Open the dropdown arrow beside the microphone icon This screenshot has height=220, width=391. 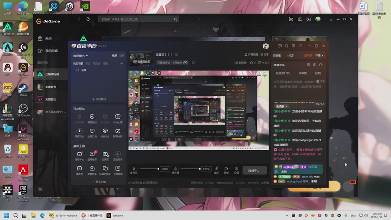[137, 169]
